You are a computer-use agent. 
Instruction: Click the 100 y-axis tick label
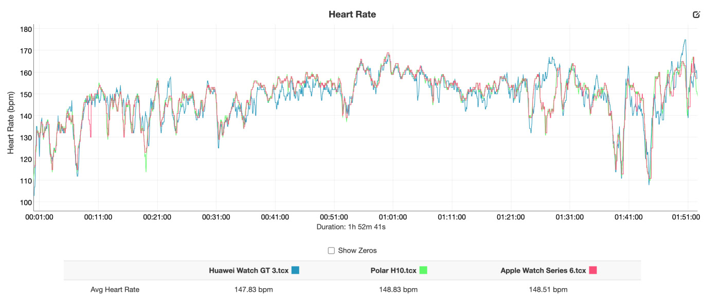click(26, 202)
